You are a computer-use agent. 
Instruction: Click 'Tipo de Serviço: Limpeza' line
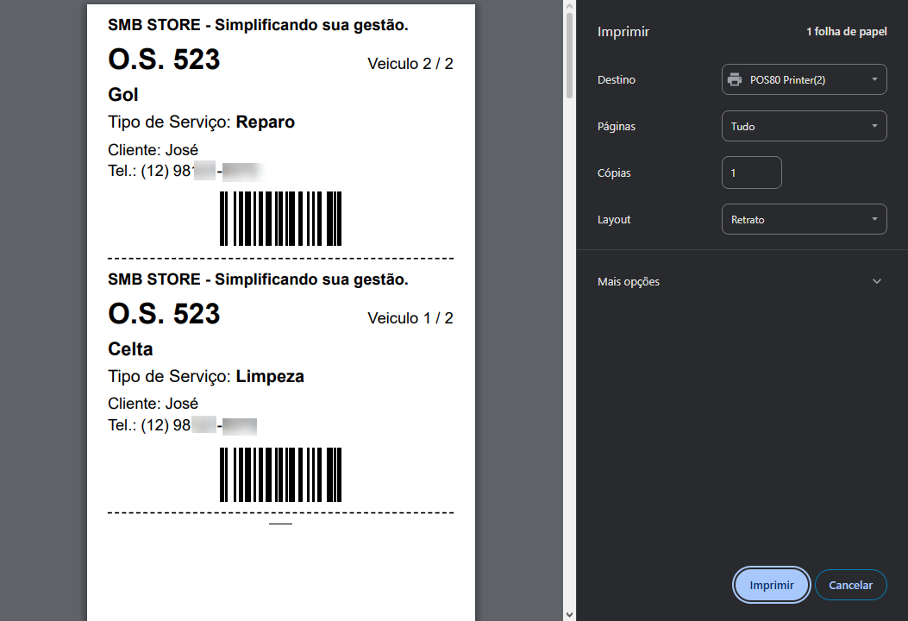205,377
